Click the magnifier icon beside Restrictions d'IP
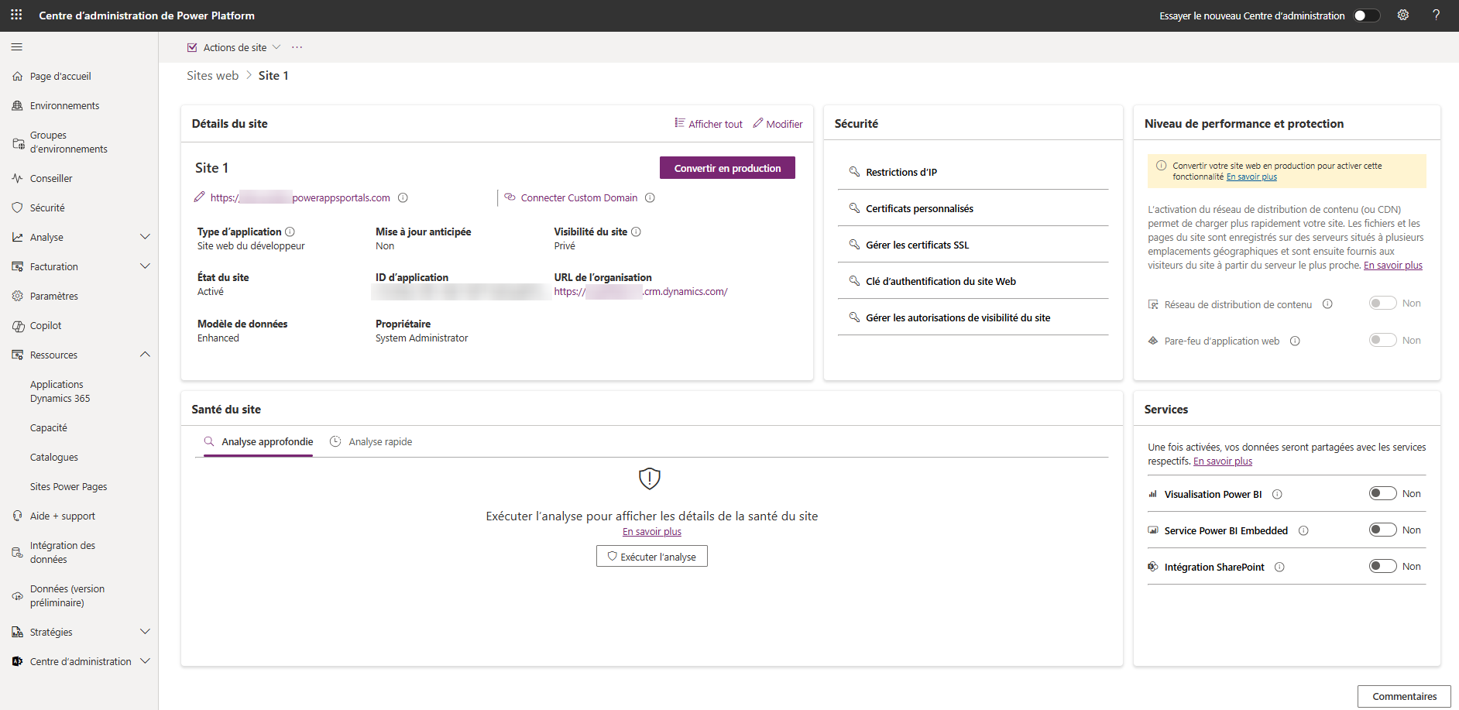 tap(854, 172)
